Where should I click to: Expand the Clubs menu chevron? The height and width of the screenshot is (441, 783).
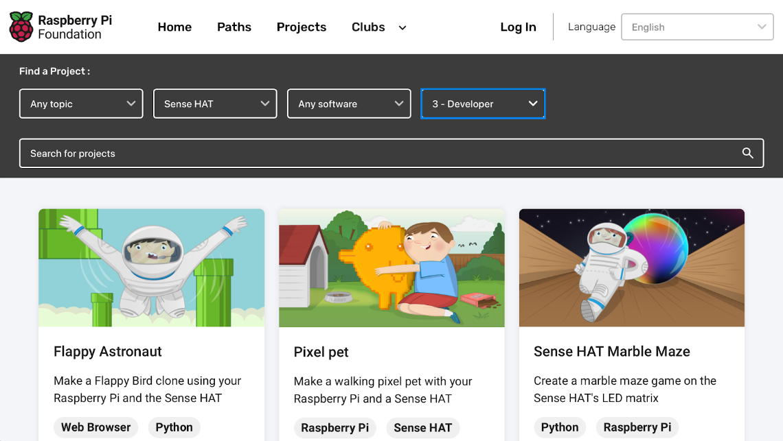click(x=402, y=27)
